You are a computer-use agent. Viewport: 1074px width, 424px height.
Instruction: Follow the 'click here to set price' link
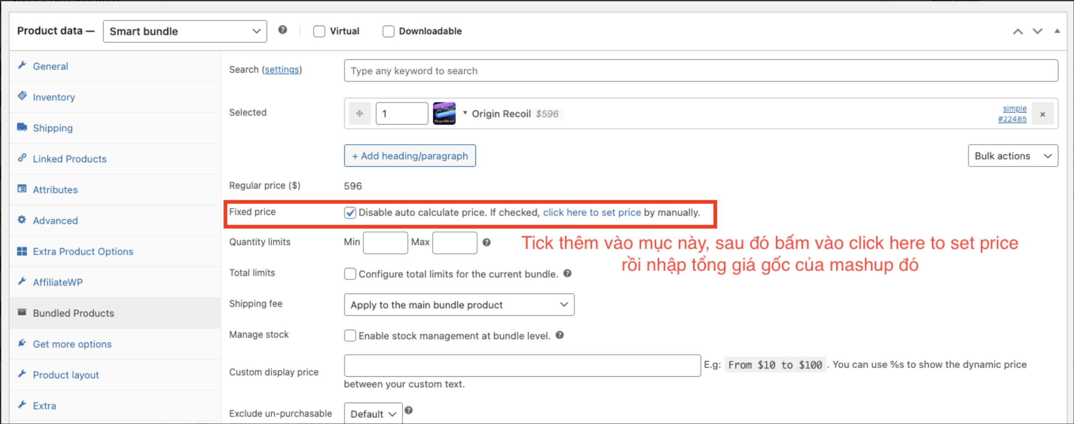coord(591,212)
